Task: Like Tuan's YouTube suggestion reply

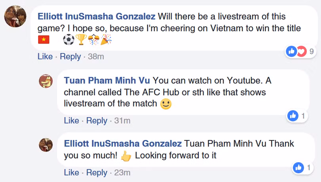Action: pos(71,121)
